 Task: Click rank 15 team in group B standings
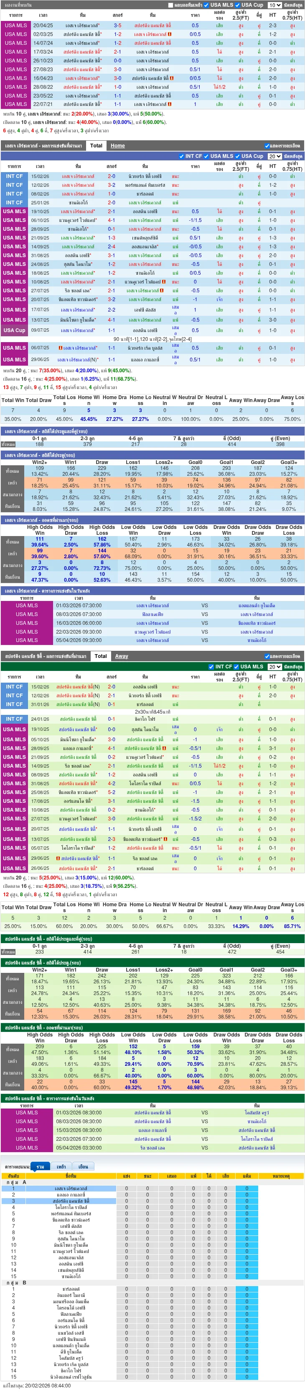tap(71, 1377)
